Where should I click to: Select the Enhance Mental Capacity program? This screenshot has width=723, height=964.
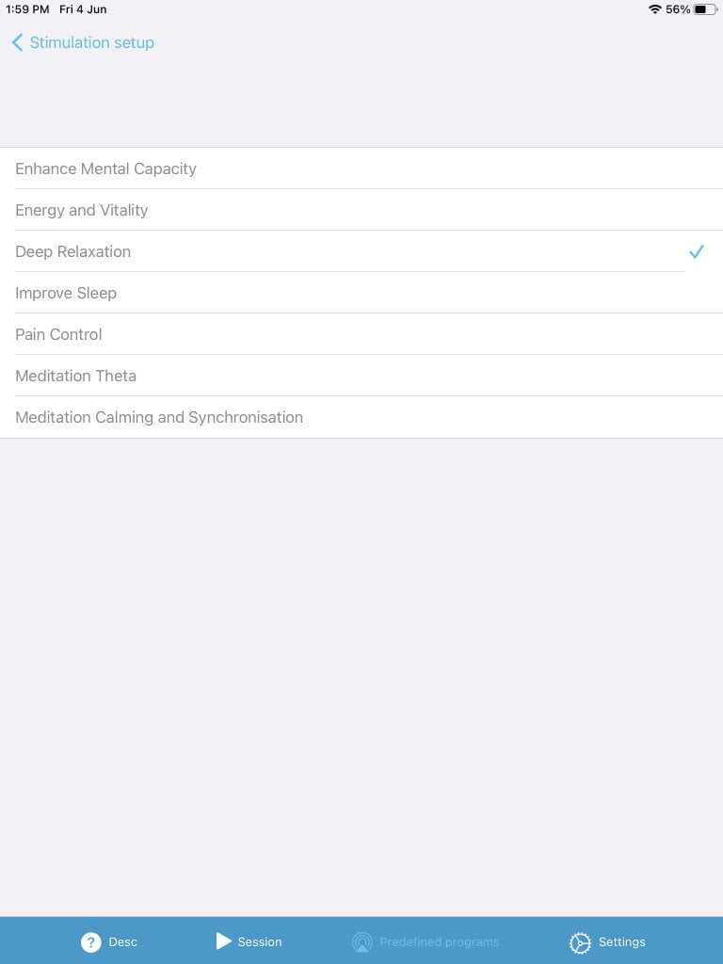click(105, 169)
